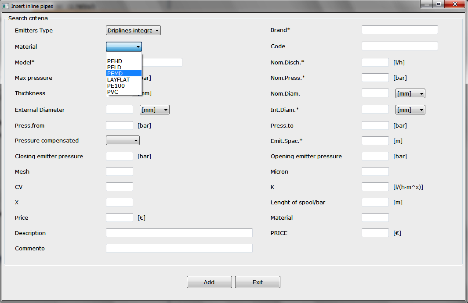468x303 pixels.
Task: Collapse the open Material dropdown
Action: (x=123, y=46)
